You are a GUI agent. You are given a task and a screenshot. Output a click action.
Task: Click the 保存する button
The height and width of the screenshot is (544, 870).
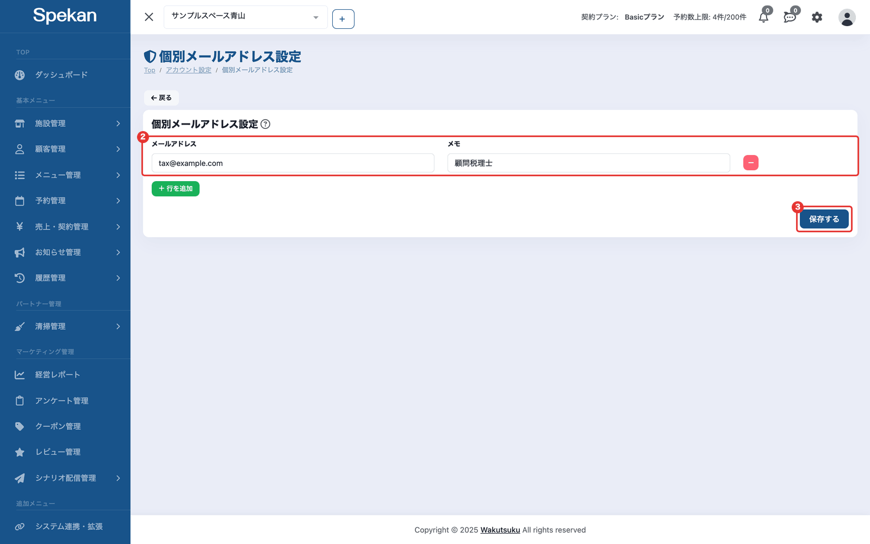[x=824, y=219]
